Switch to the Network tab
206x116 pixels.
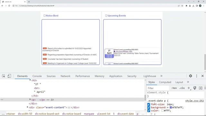pos(65,76)
